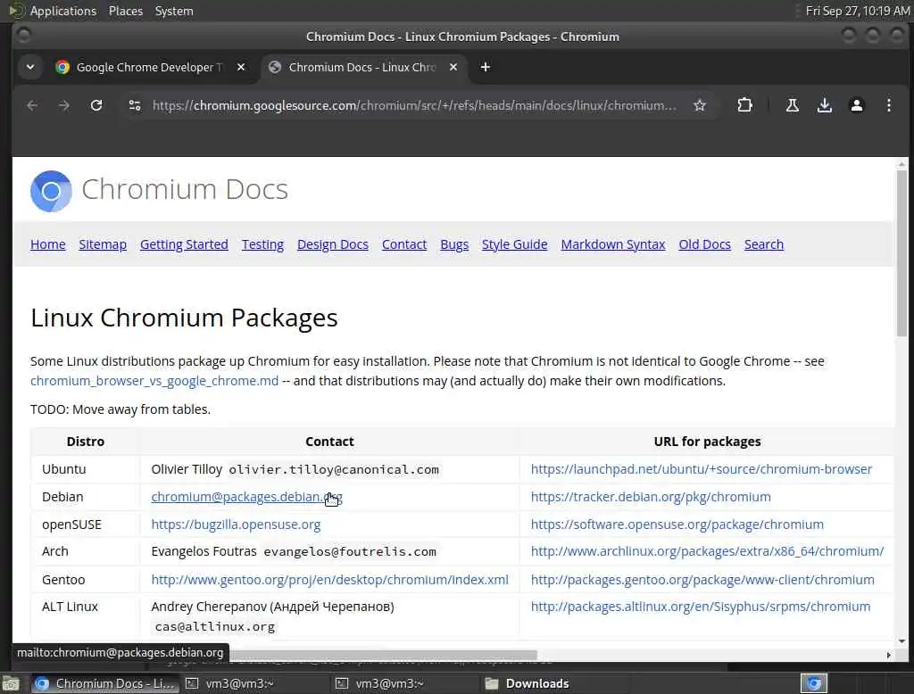The height and width of the screenshot is (694, 914).
Task: Open tracker.debian.org chromium package link
Action: (651, 497)
